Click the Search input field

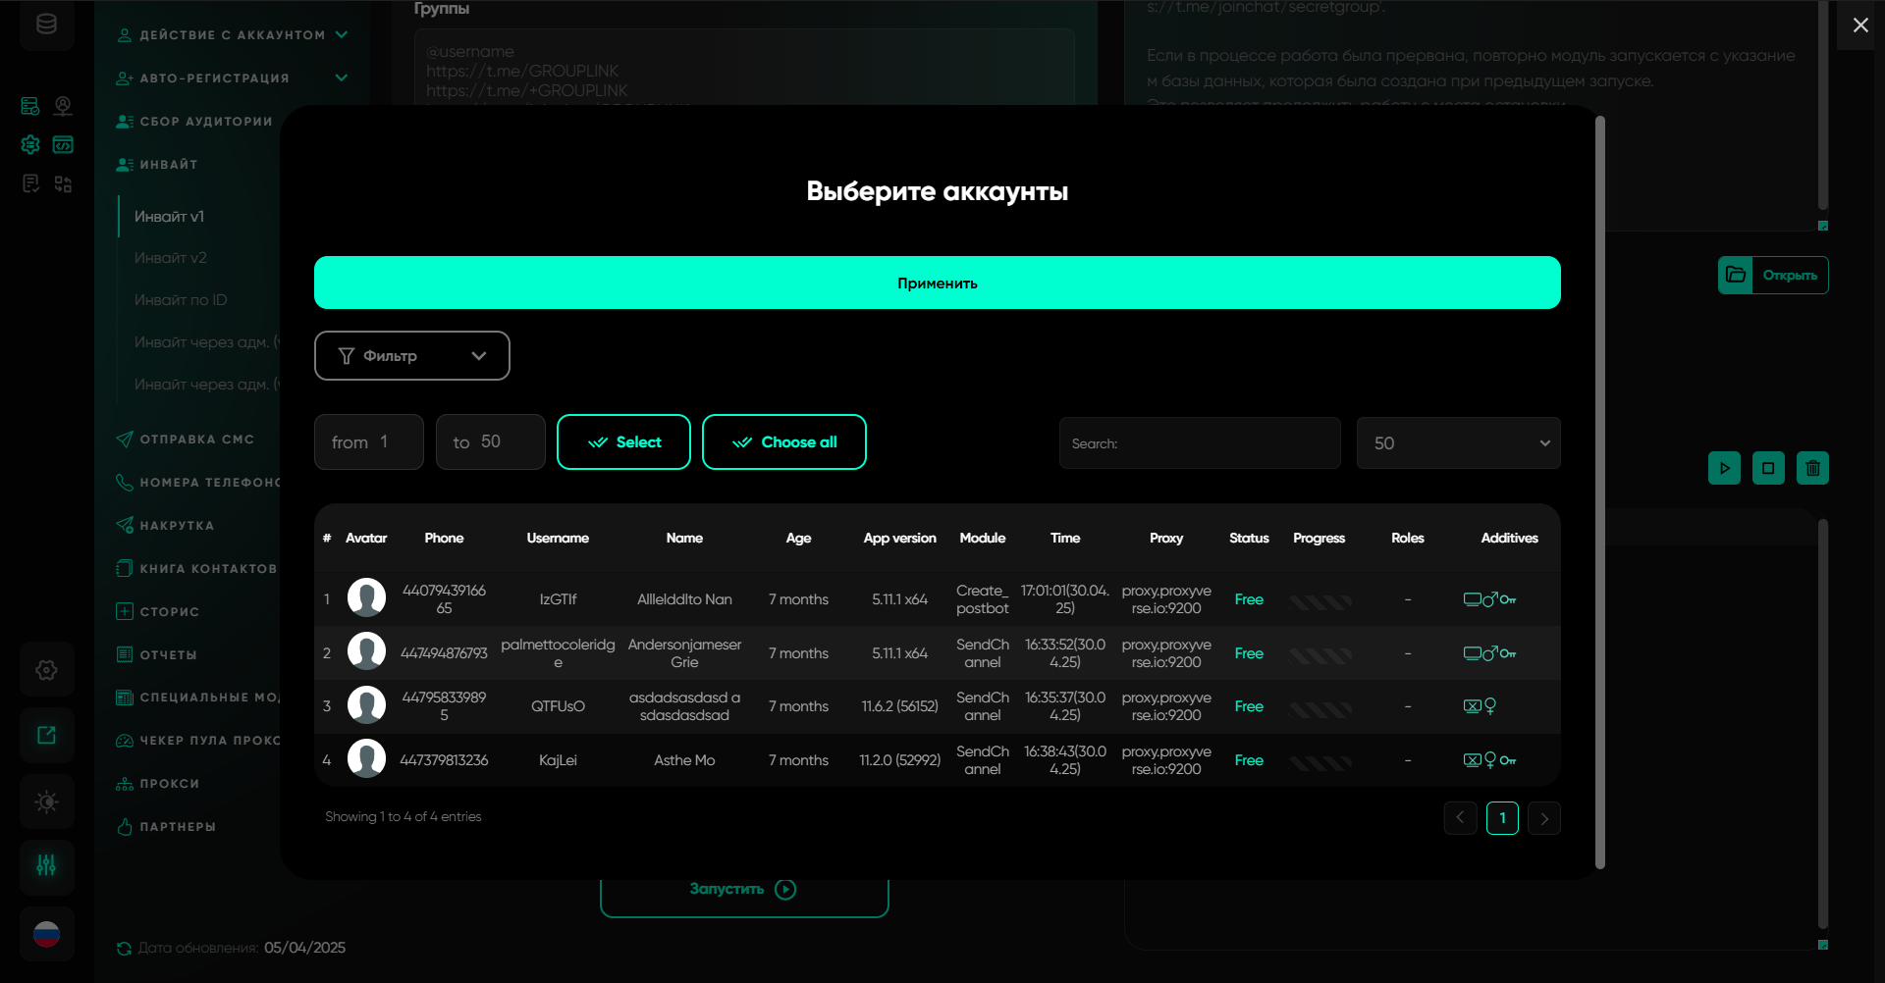click(1200, 443)
